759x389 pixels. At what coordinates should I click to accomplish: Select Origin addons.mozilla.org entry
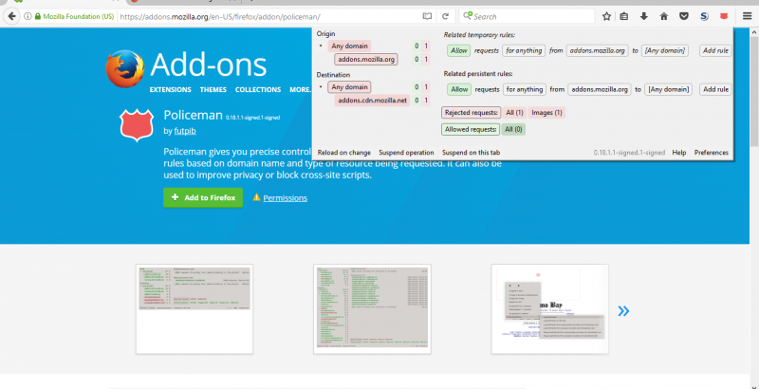pyautogui.click(x=366, y=60)
